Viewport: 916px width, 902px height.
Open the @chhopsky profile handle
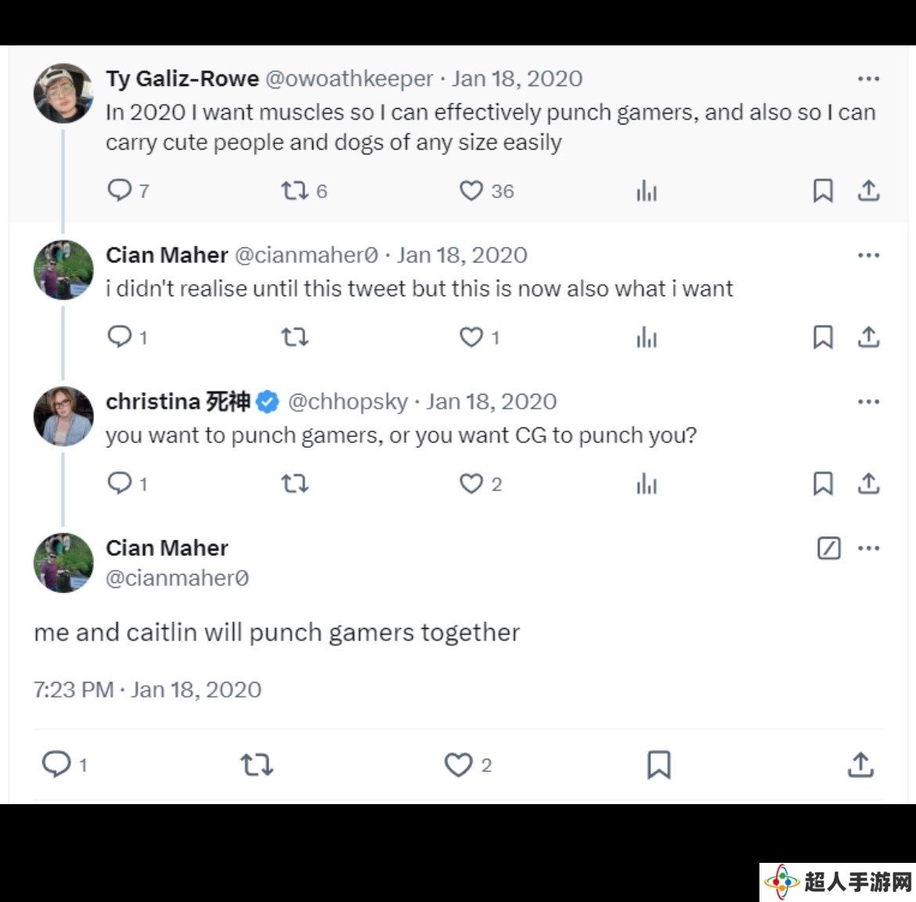(x=348, y=402)
